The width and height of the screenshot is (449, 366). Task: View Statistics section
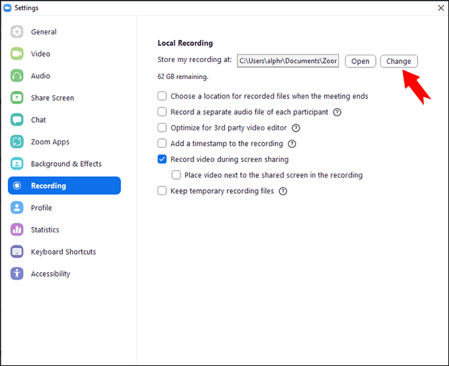64,230
